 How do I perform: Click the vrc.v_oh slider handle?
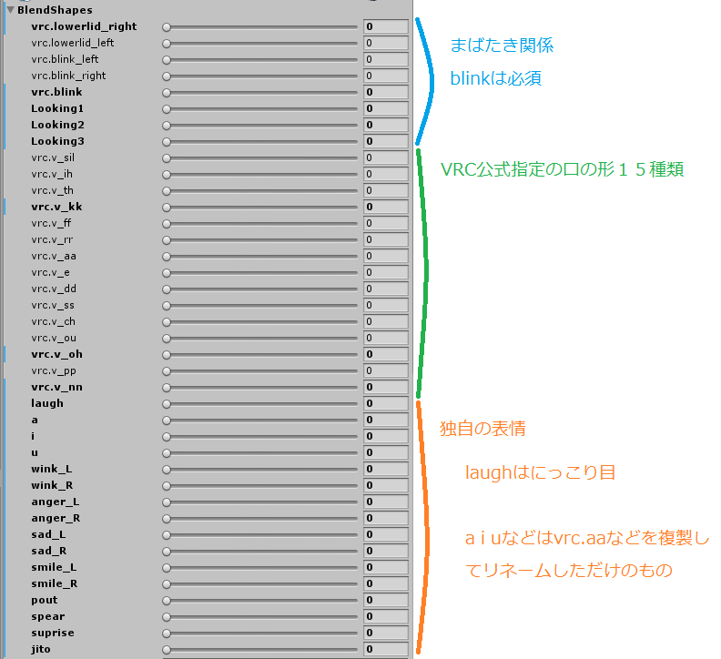(x=167, y=355)
